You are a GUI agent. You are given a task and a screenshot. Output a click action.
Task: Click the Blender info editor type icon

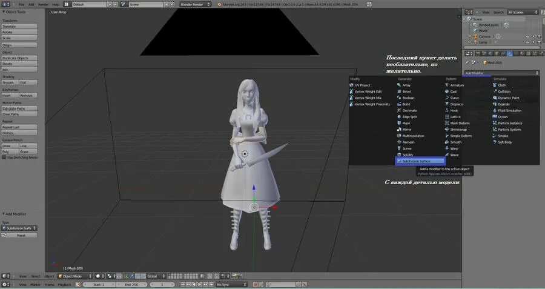5,4
